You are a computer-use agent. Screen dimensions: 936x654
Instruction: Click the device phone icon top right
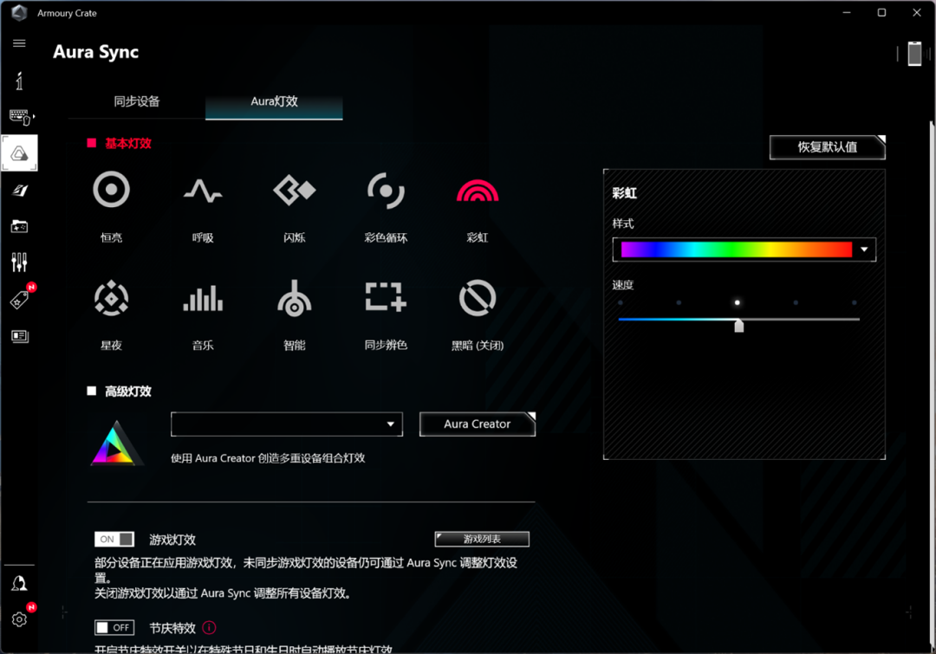tap(914, 53)
